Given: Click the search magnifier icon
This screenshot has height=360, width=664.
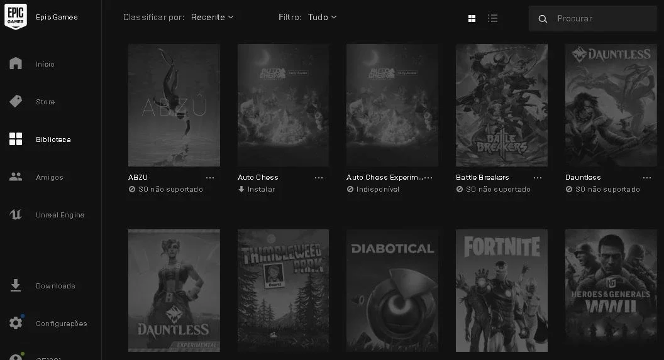Looking at the screenshot, I should pyautogui.click(x=543, y=19).
